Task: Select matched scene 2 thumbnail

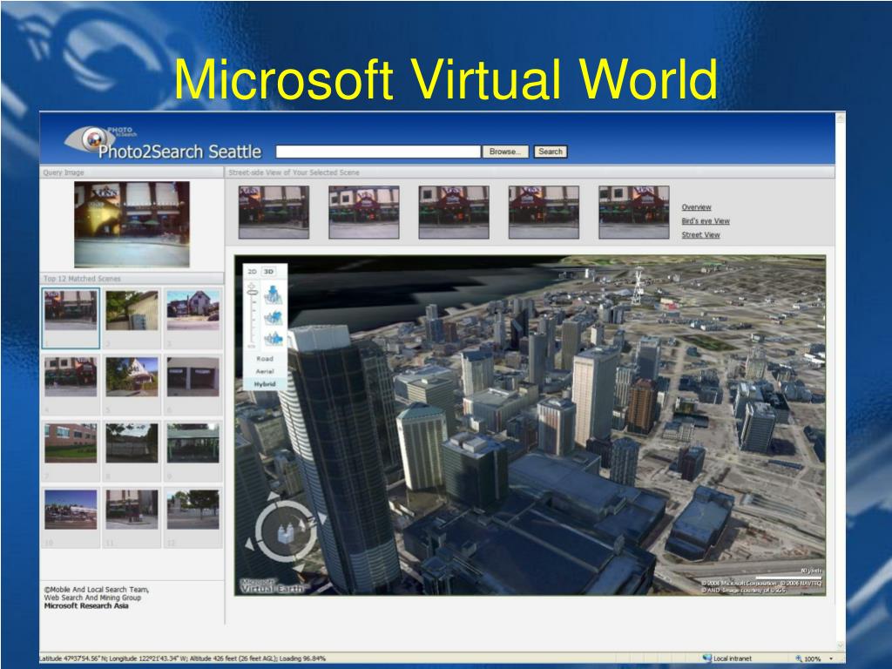Action: 132,310
